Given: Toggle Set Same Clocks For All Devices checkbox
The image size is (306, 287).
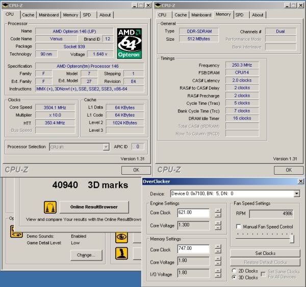Looking at the screenshot, I should pyautogui.click(x=263, y=274).
